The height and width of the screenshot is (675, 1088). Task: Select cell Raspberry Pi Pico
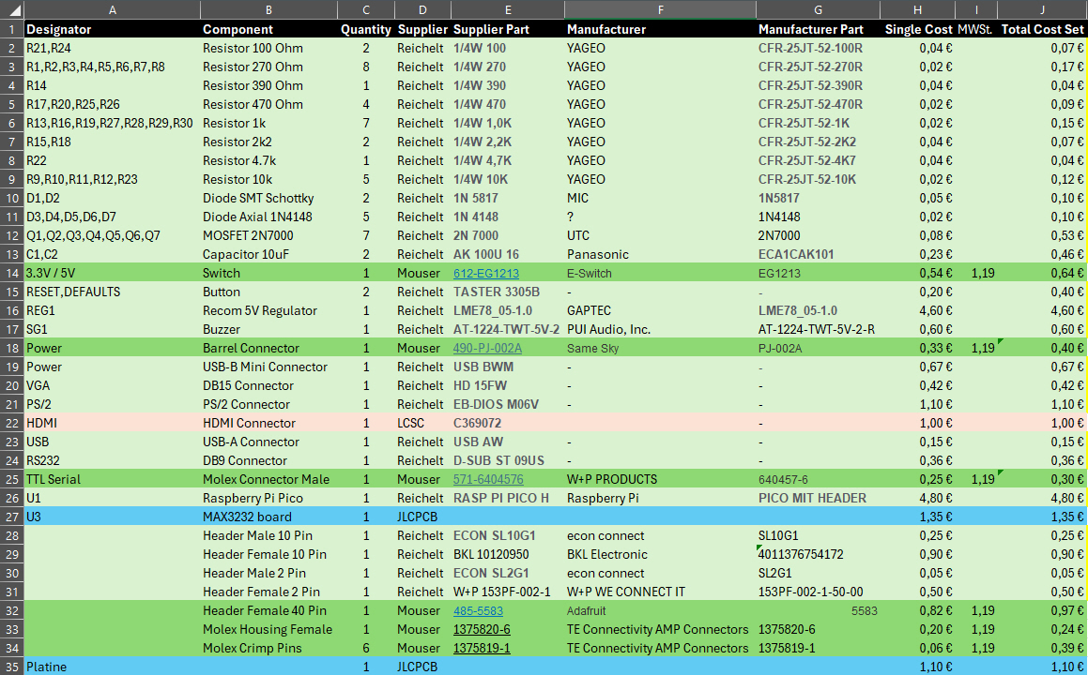(x=268, y=498)
